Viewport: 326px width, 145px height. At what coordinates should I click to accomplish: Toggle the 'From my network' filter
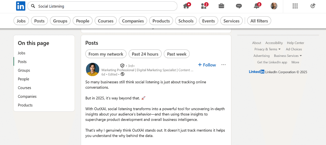pyautogui.click(x=106, y=54)
